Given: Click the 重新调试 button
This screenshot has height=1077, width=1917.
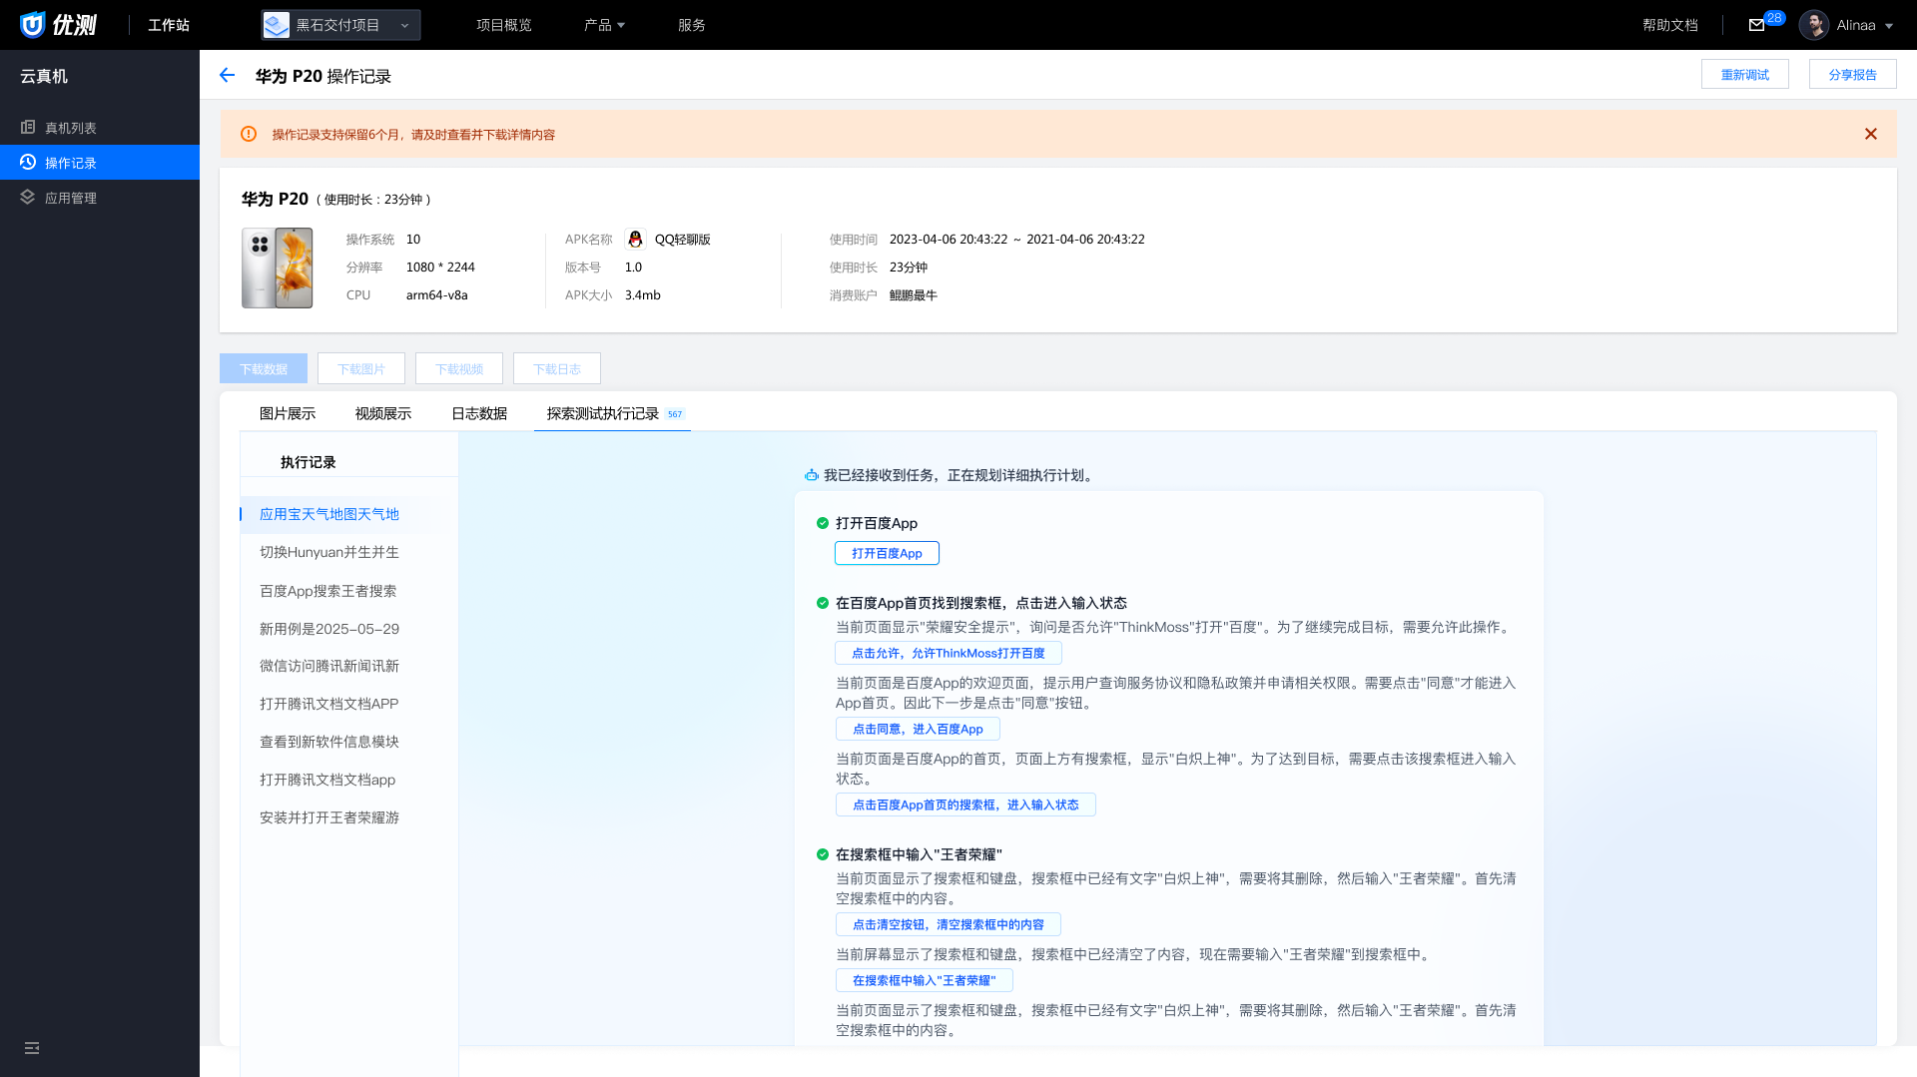Looking at the screenshot, I should point(1744,75).
